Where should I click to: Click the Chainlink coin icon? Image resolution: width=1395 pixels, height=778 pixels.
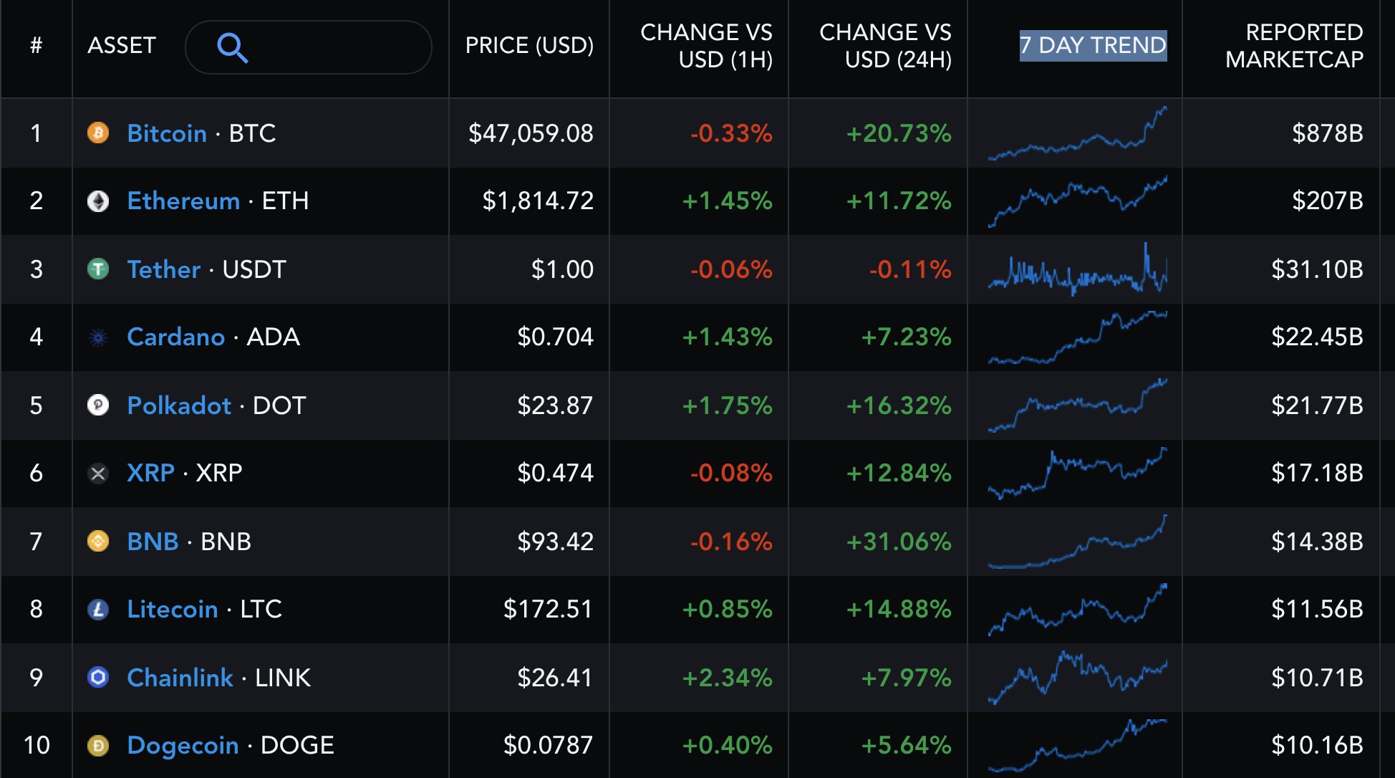tap(98, 677)
